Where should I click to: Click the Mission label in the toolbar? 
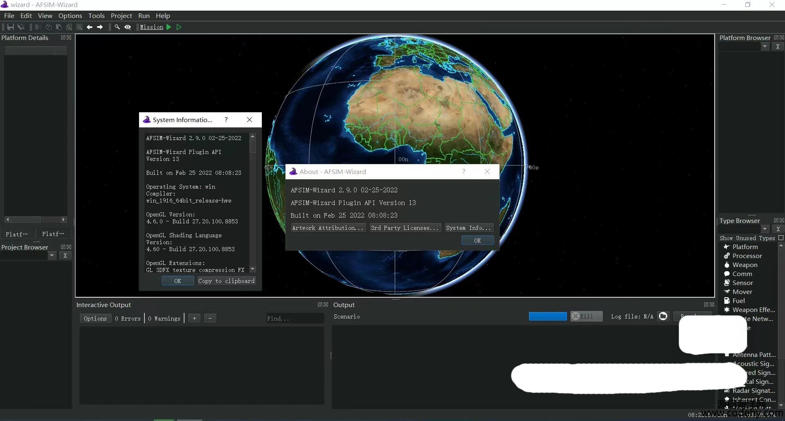(151, 27)
